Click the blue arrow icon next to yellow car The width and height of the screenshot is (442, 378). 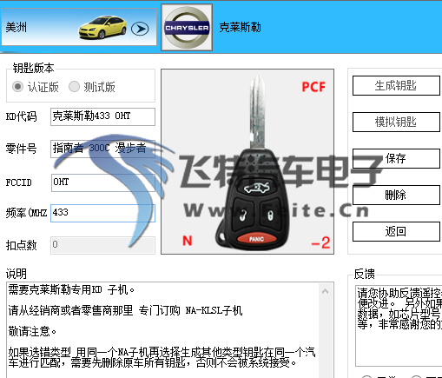coord(140,29)
